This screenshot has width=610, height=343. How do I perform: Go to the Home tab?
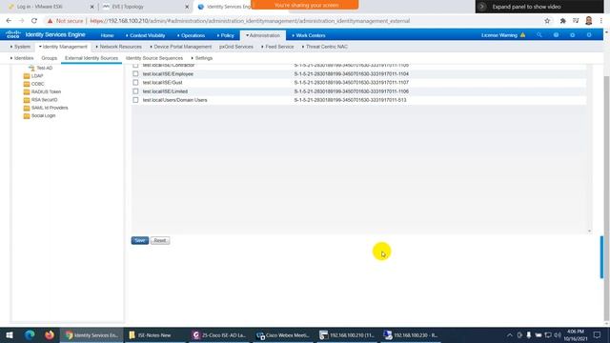click(107, 35)
